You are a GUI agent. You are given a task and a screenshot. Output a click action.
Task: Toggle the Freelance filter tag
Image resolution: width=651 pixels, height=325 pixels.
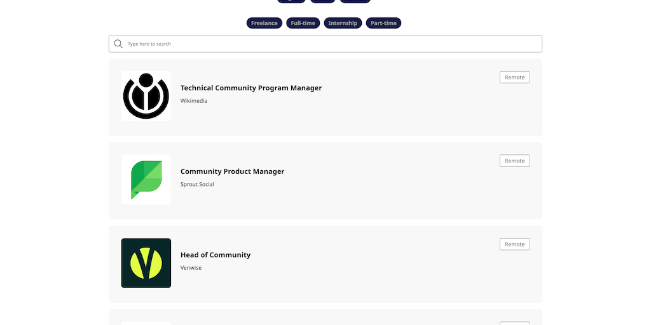point(264,23)
